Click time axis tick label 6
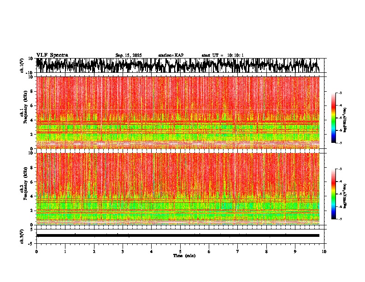This screenshot has width=365, height=282. [209, 252]
